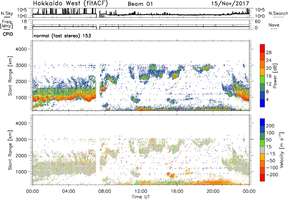The image size is (288, 199).
Task: Select the 'Freq. [MHz]' axis label
Action: (x=6, y=24)
